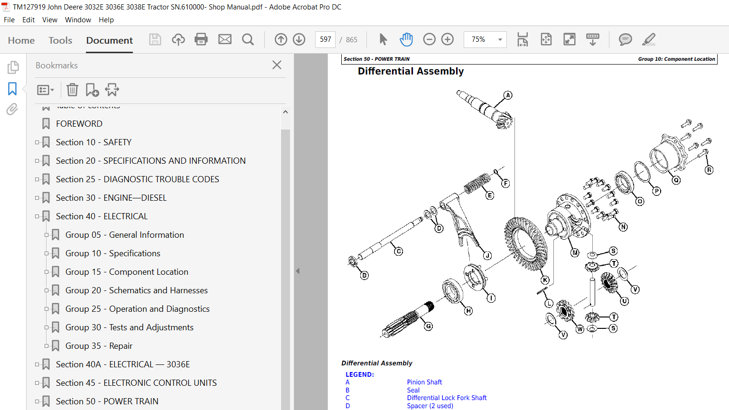Click the Pinion Shaft legend entry
Viewport: 729px width, 410px height.
424,382
